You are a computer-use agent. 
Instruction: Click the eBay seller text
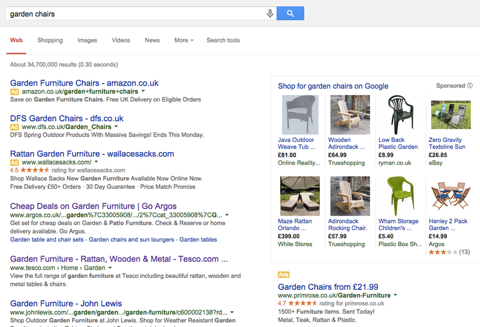(436, 163)
